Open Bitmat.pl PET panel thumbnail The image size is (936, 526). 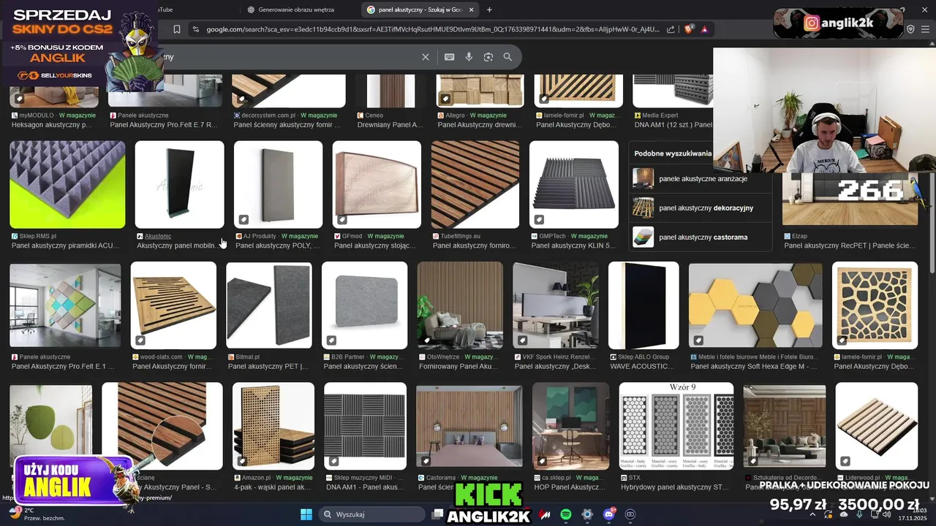click(x=269, y=305)
